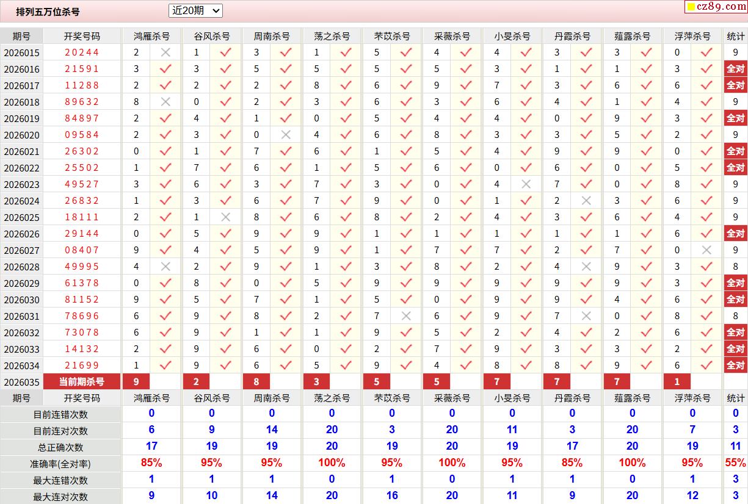Click the gray X mark in row 2026028 鸿雁 column
This screenshot has height=504, width=748.
(165, 267)
